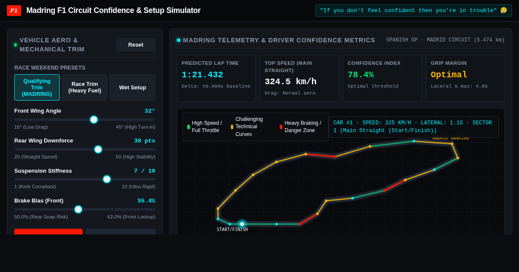Click the Delta ±0.000s baseline text
The width and height of the screenshot is (519, 272).
pyautogui.click(x=216, y=86)
